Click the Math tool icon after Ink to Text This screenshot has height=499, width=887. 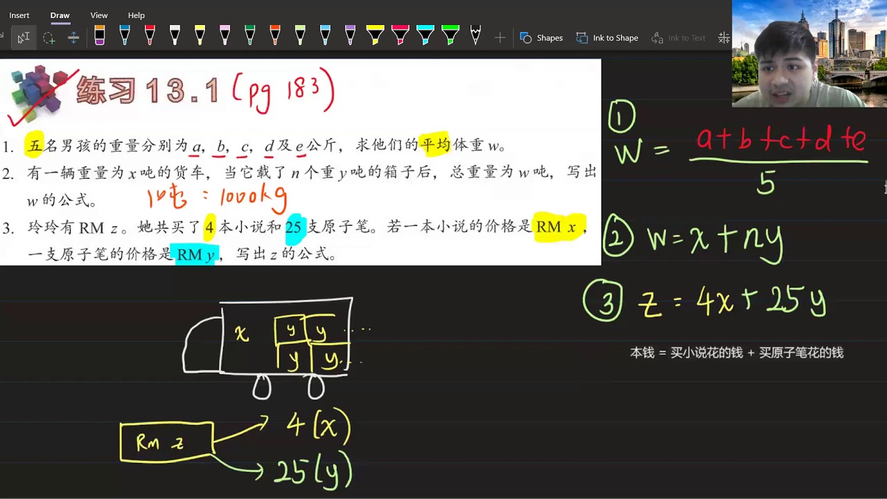[723, 37]
